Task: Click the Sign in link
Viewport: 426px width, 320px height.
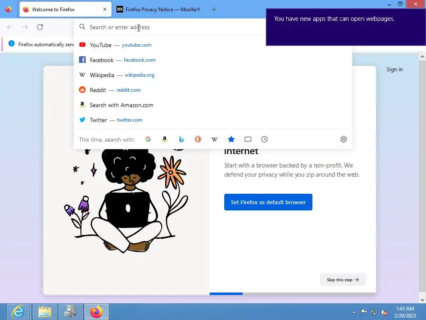Action: pos(394,70)
